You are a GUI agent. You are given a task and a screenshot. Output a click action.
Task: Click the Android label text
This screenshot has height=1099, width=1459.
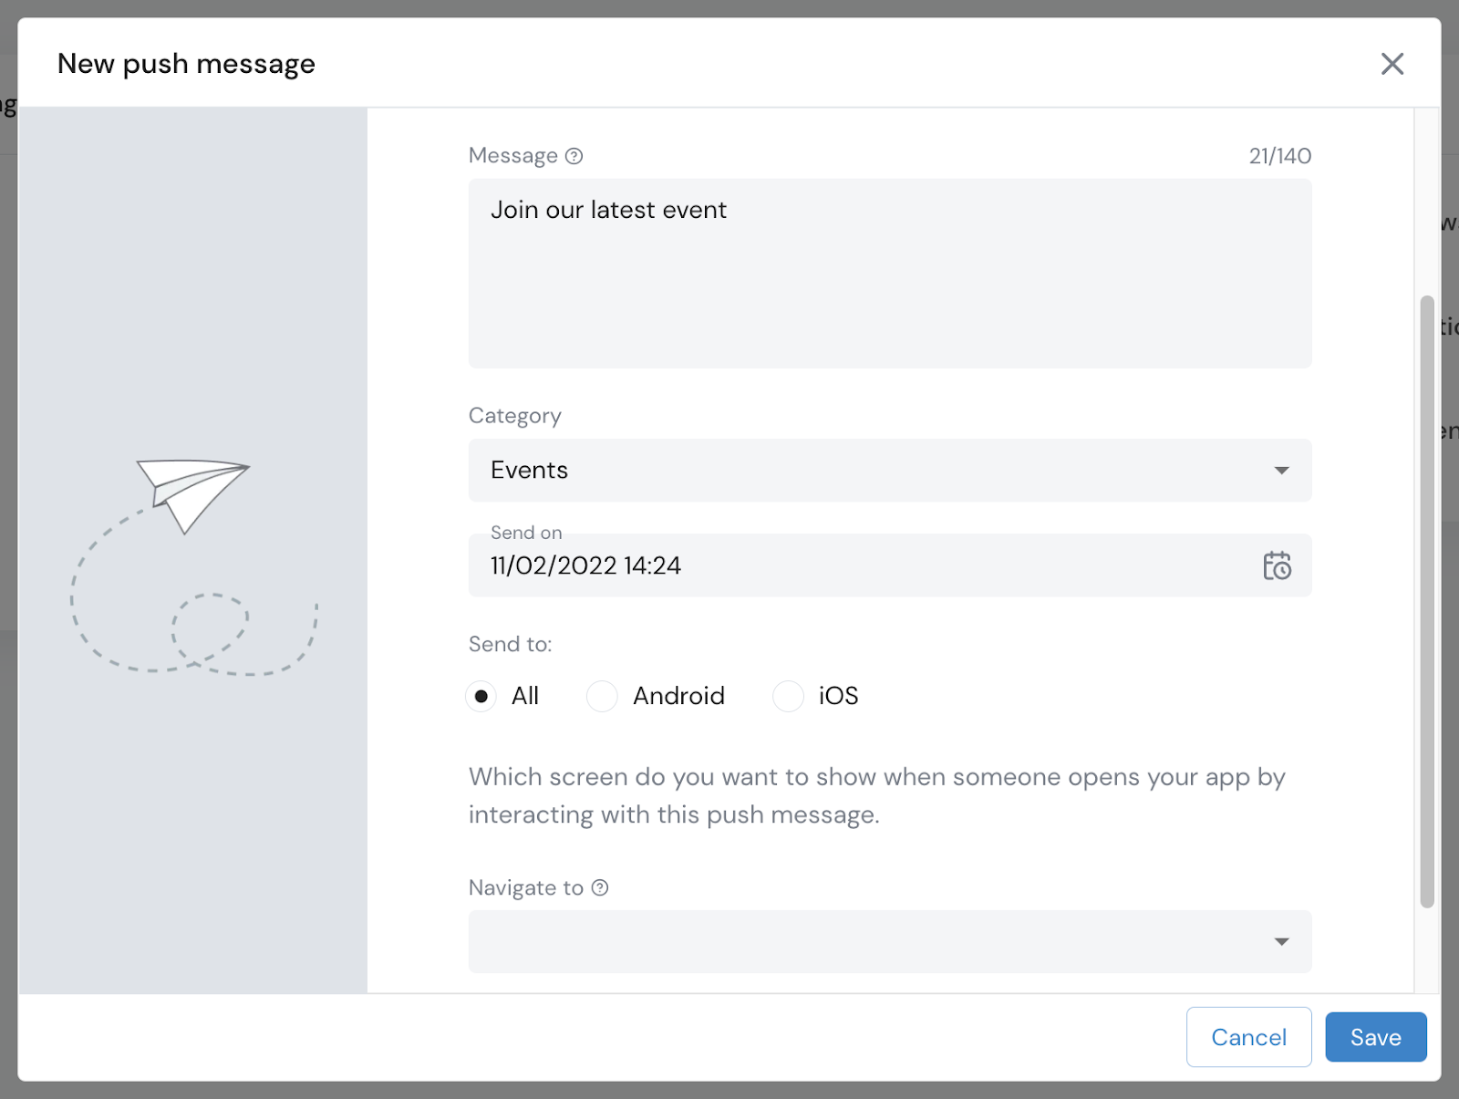pyautogui.click(x=678, y=696)
